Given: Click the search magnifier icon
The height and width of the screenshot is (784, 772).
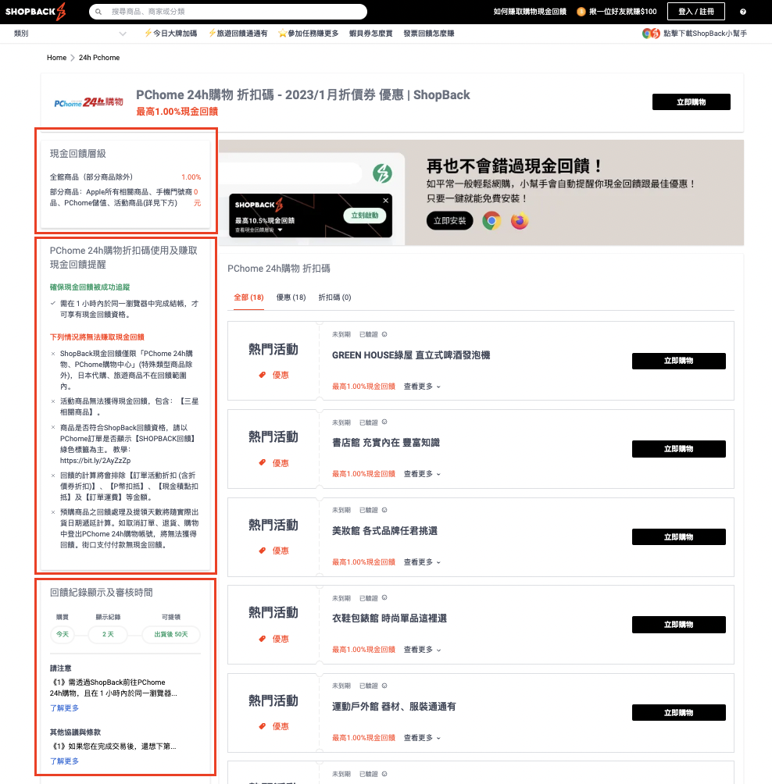Looking at the screenshot, I should 98,12.
